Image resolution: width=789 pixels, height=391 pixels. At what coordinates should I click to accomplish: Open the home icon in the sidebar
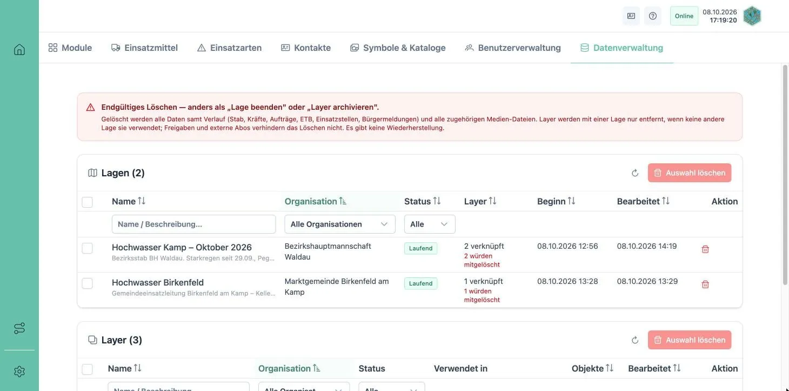(19, 50)
